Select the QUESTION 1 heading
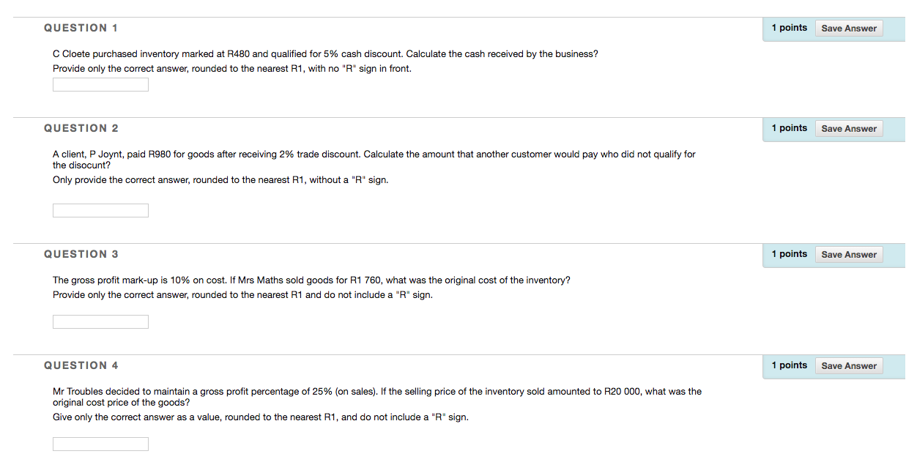The image size is (917, 473). click(x=81, y=28)
